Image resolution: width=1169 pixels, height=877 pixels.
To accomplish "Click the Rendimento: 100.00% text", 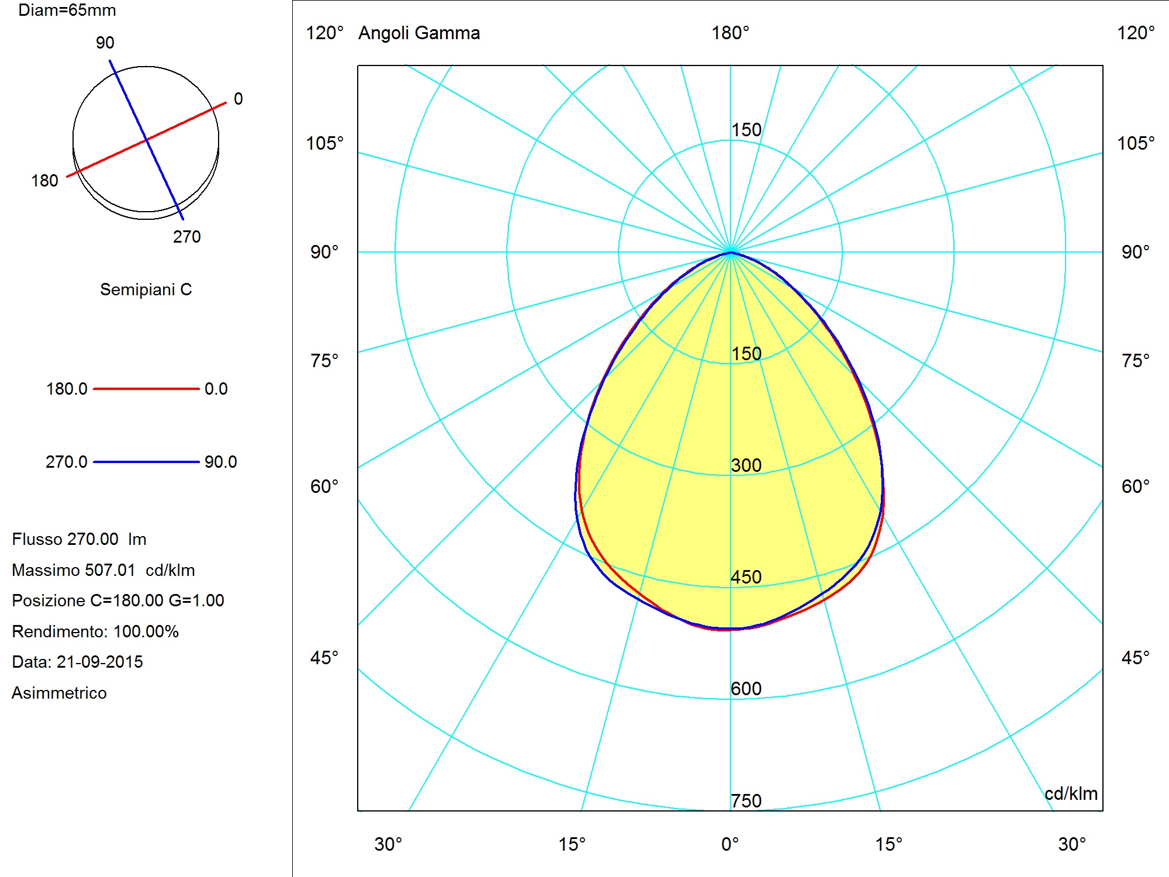I will coord(95,631).
